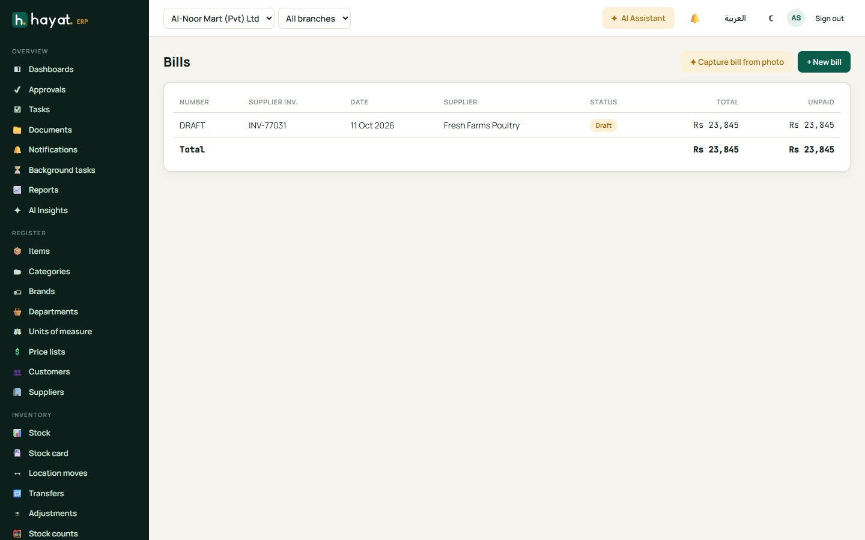Click the New bill button
865x540 pixels.
(x=824, y=62)
